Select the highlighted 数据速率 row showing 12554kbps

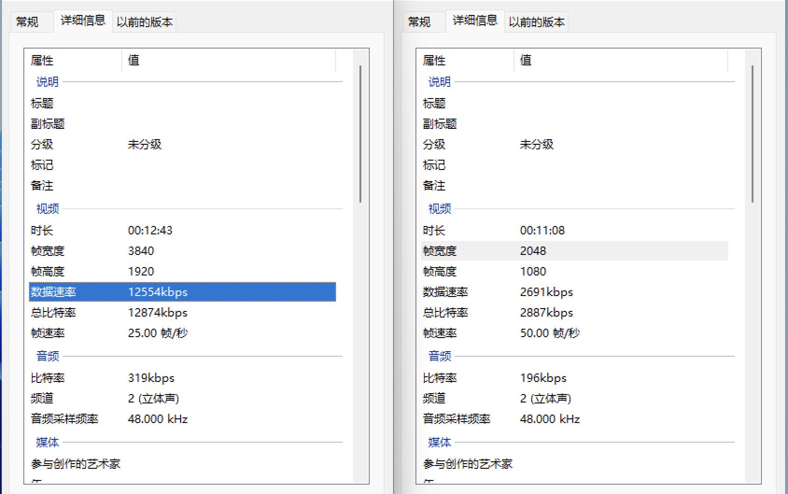158,292
